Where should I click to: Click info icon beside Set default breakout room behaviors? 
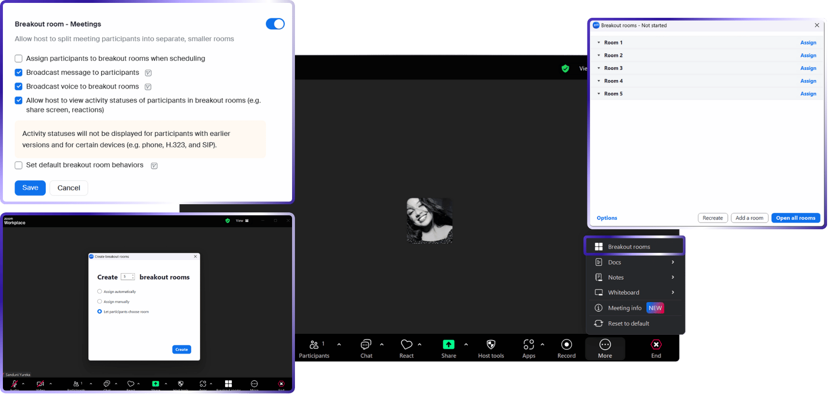point(154,166)
